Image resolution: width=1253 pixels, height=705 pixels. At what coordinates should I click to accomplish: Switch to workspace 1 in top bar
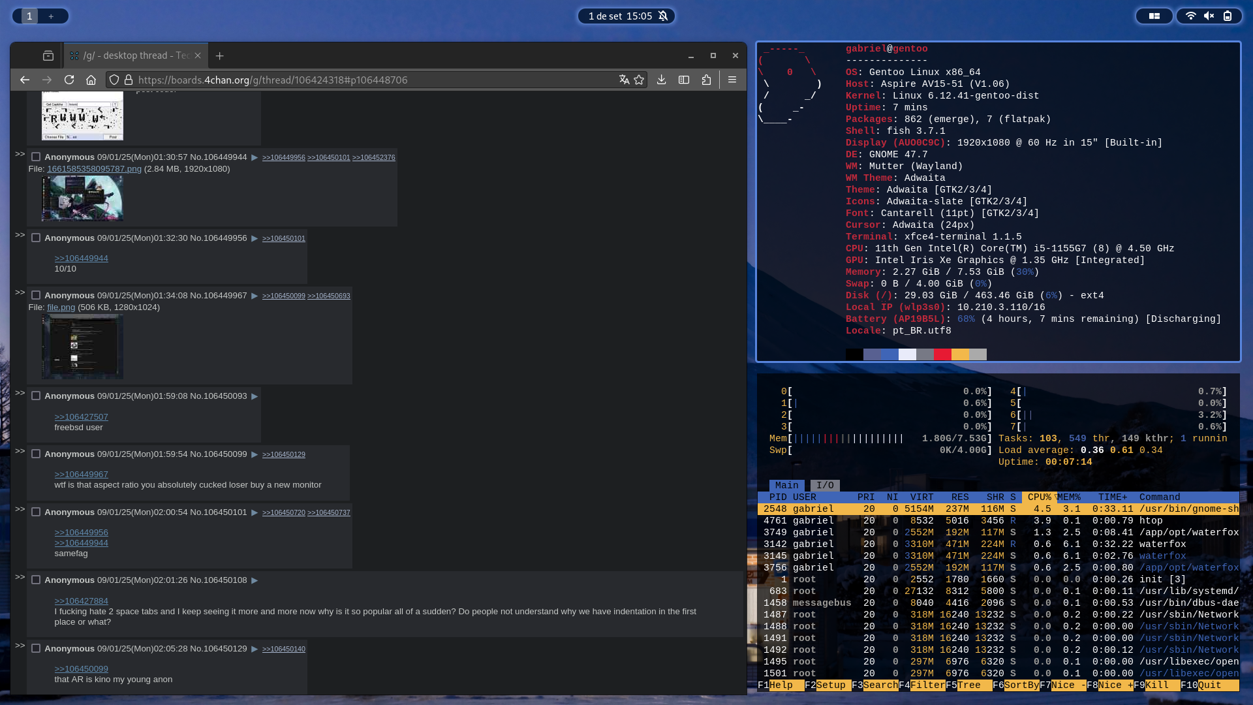point(29,16)
